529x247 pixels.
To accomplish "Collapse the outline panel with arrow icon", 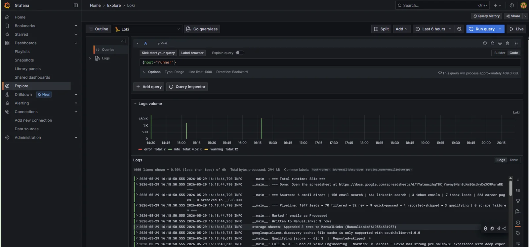I will click(123, 41).
